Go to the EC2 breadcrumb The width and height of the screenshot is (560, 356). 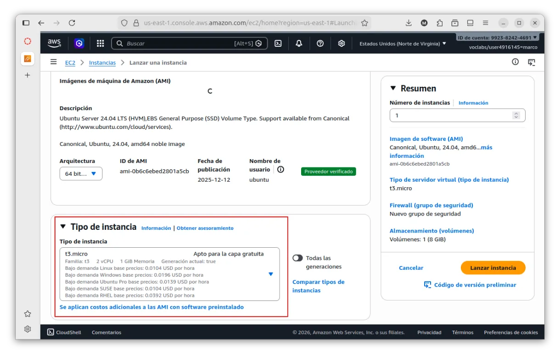(x=70, y=62)
